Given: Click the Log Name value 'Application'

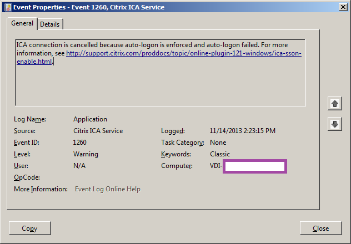Looking at the screenshot, I should tap(90, 119).
